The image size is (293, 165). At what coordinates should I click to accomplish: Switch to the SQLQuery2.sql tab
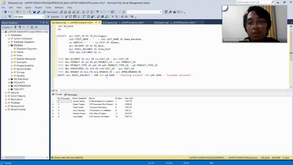pyautogui.click(x=123, y=22)
